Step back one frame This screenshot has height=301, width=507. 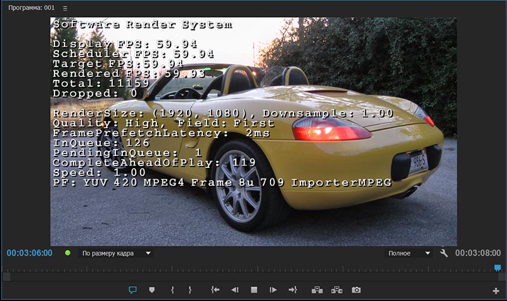[x=234, y=290]
